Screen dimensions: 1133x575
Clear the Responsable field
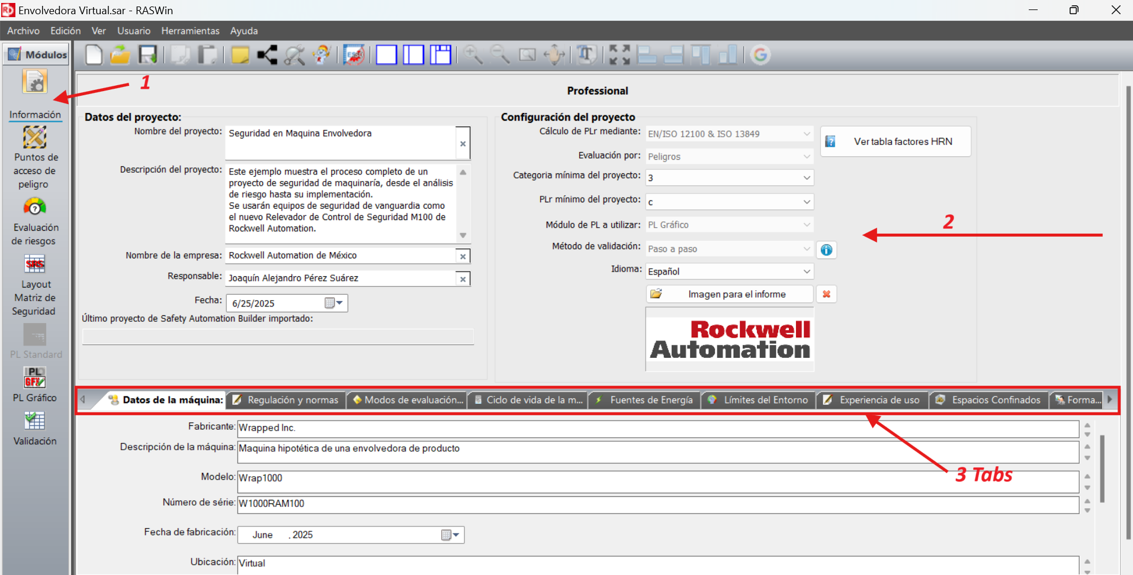point(463,279)
